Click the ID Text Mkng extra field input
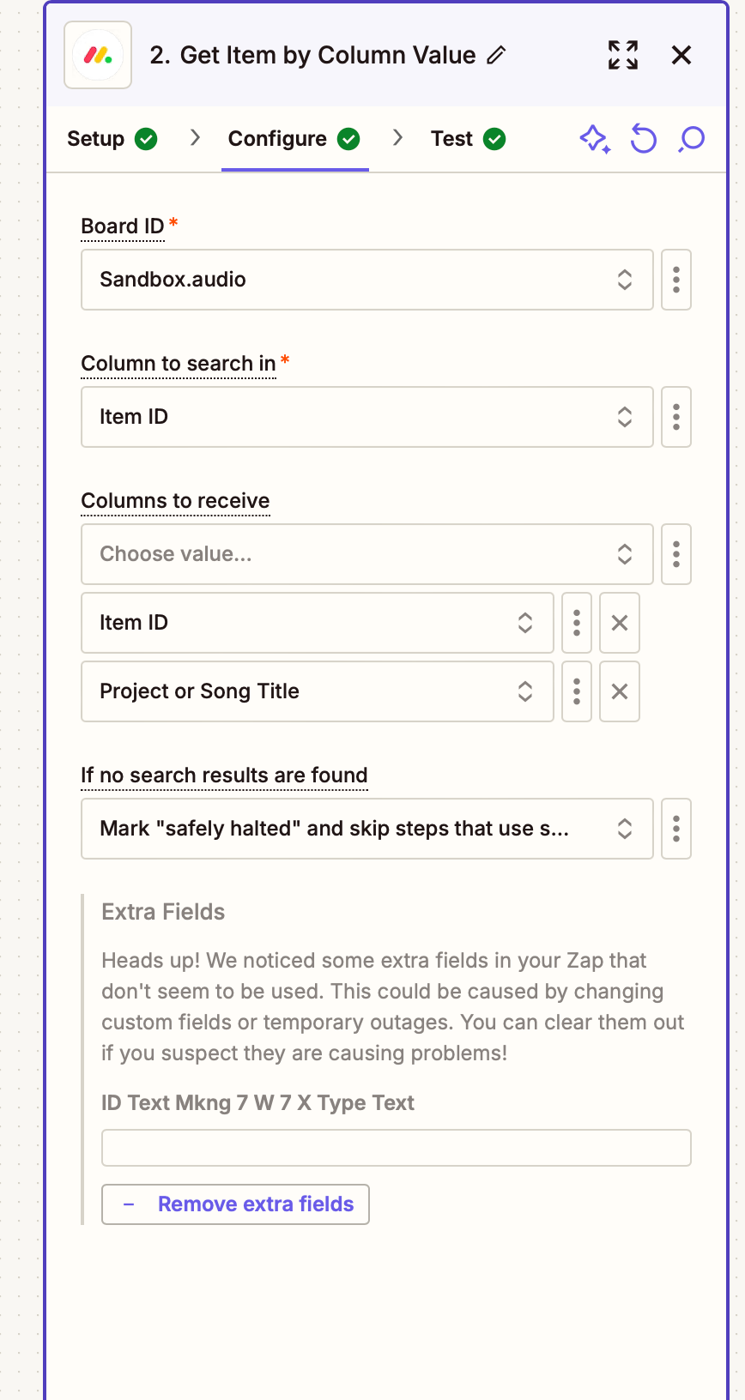745x1400 pixels. tap(397, 1148)
